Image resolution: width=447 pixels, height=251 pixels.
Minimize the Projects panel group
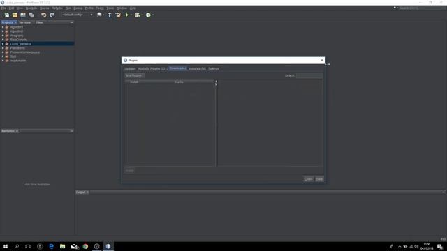(71, 22)
